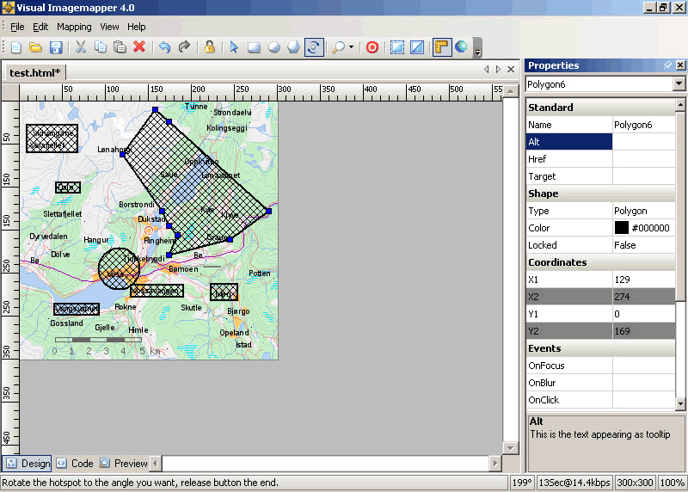Delete hotspot with the red X icon

click(139, 46)
